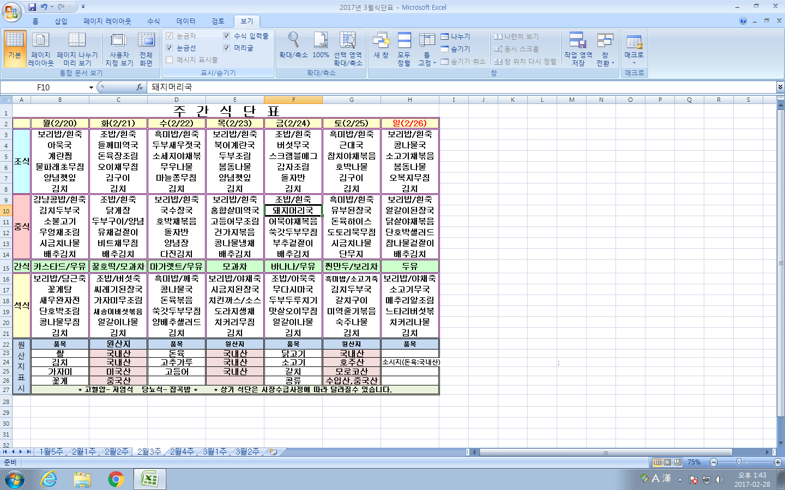Click the 숨기기 window button
785x490 pixels.
click(456, 49)
